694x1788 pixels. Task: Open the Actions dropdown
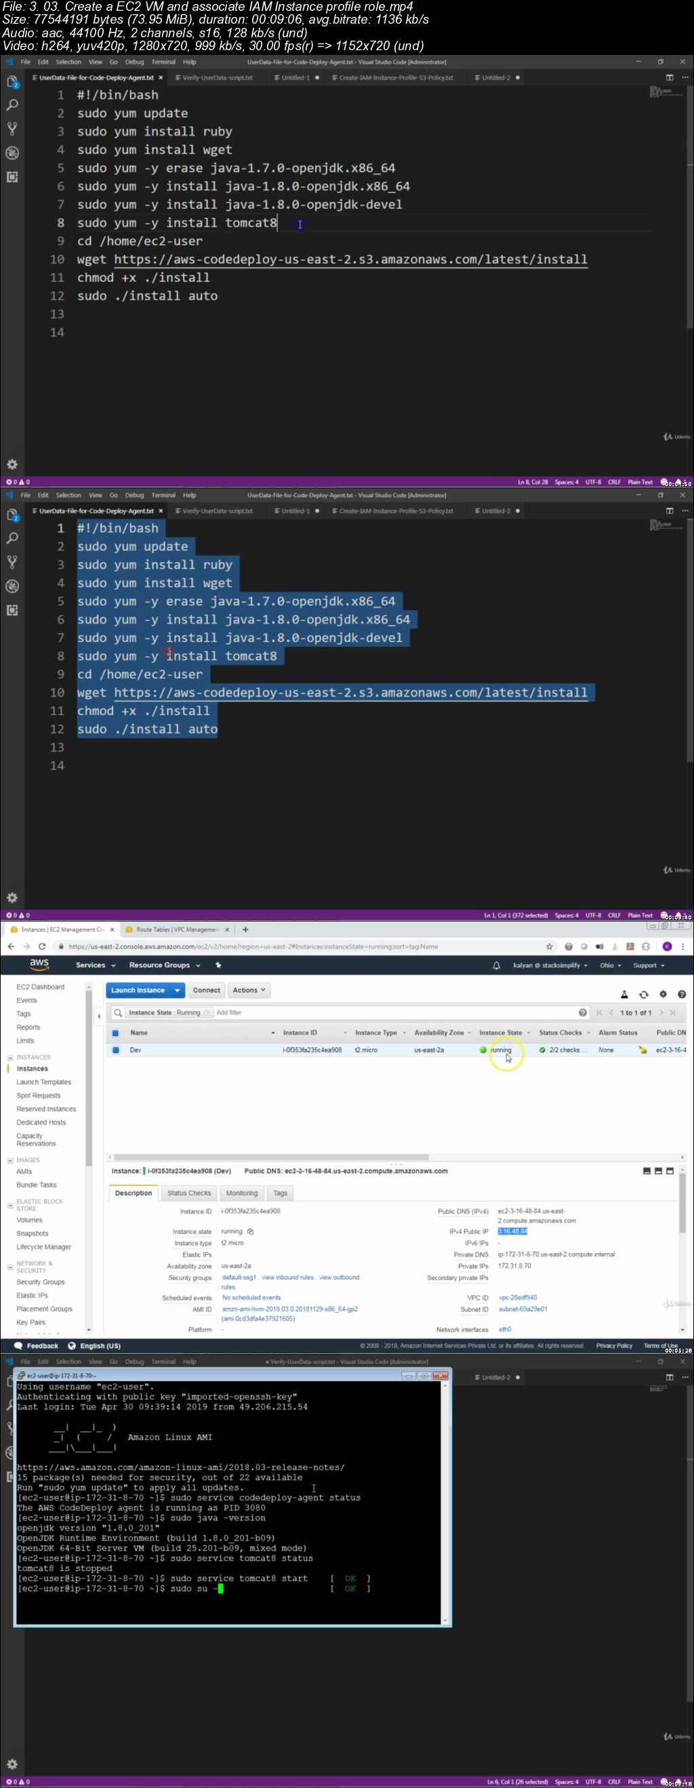pyautogui.click(x=249, y=991)
